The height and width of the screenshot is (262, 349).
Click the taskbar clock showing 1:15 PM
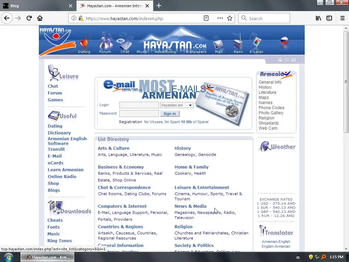tap(336, 257)
